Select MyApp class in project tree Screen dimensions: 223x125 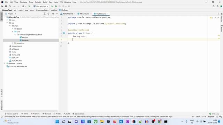coord(25,37)
